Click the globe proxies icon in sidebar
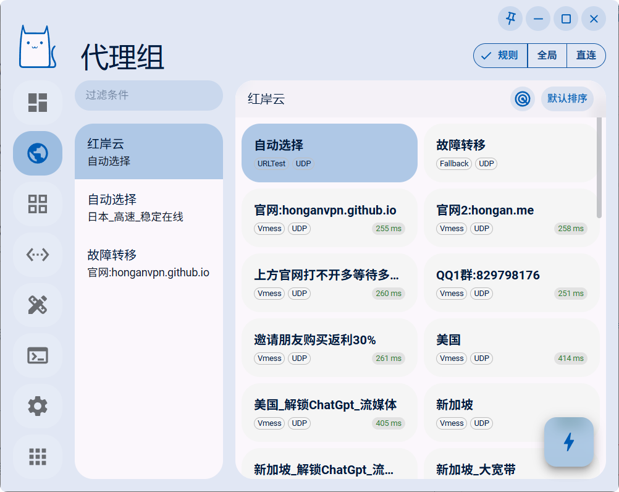Screen dimensions: 619x492 point(38,153)
